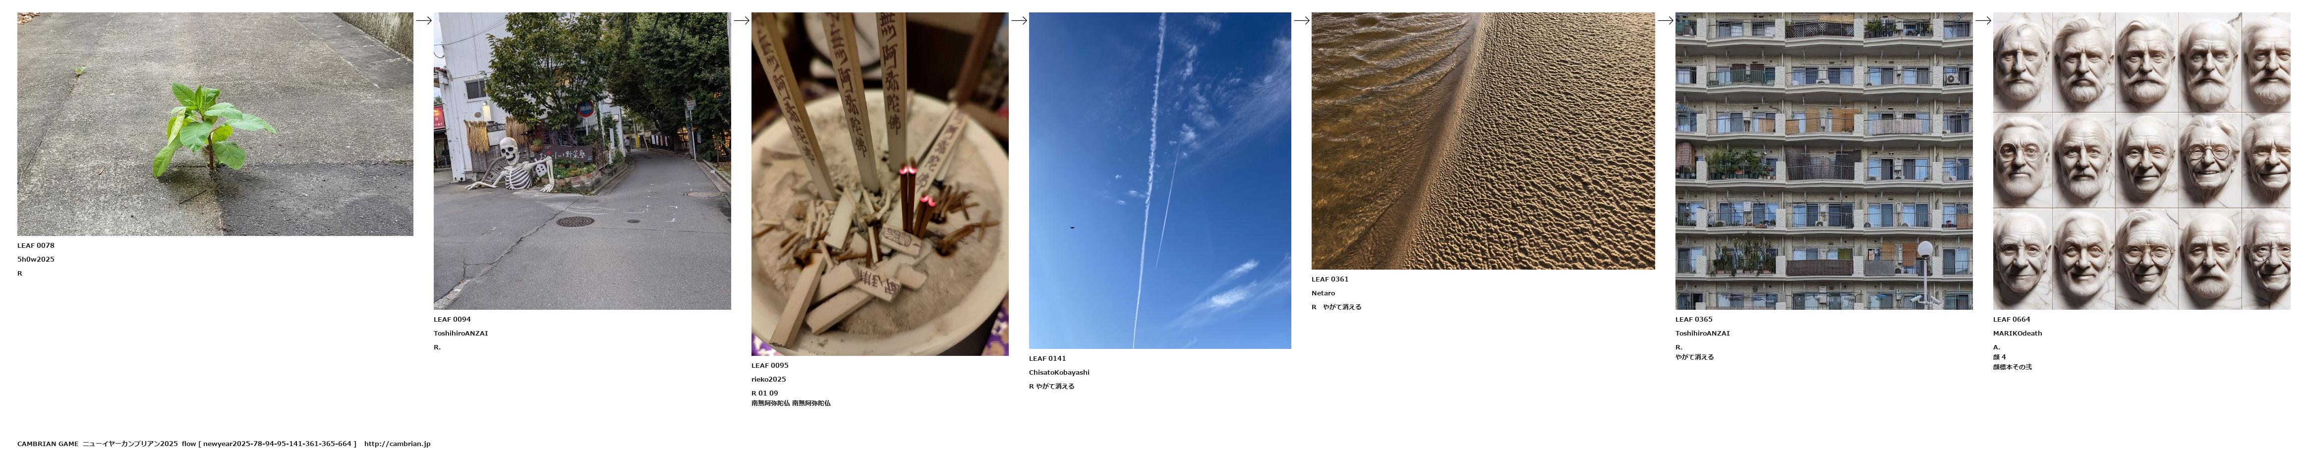This screenshot has height=456, width=2308.
Task: Open the skeleton on street photo
Action: point(582,161)
